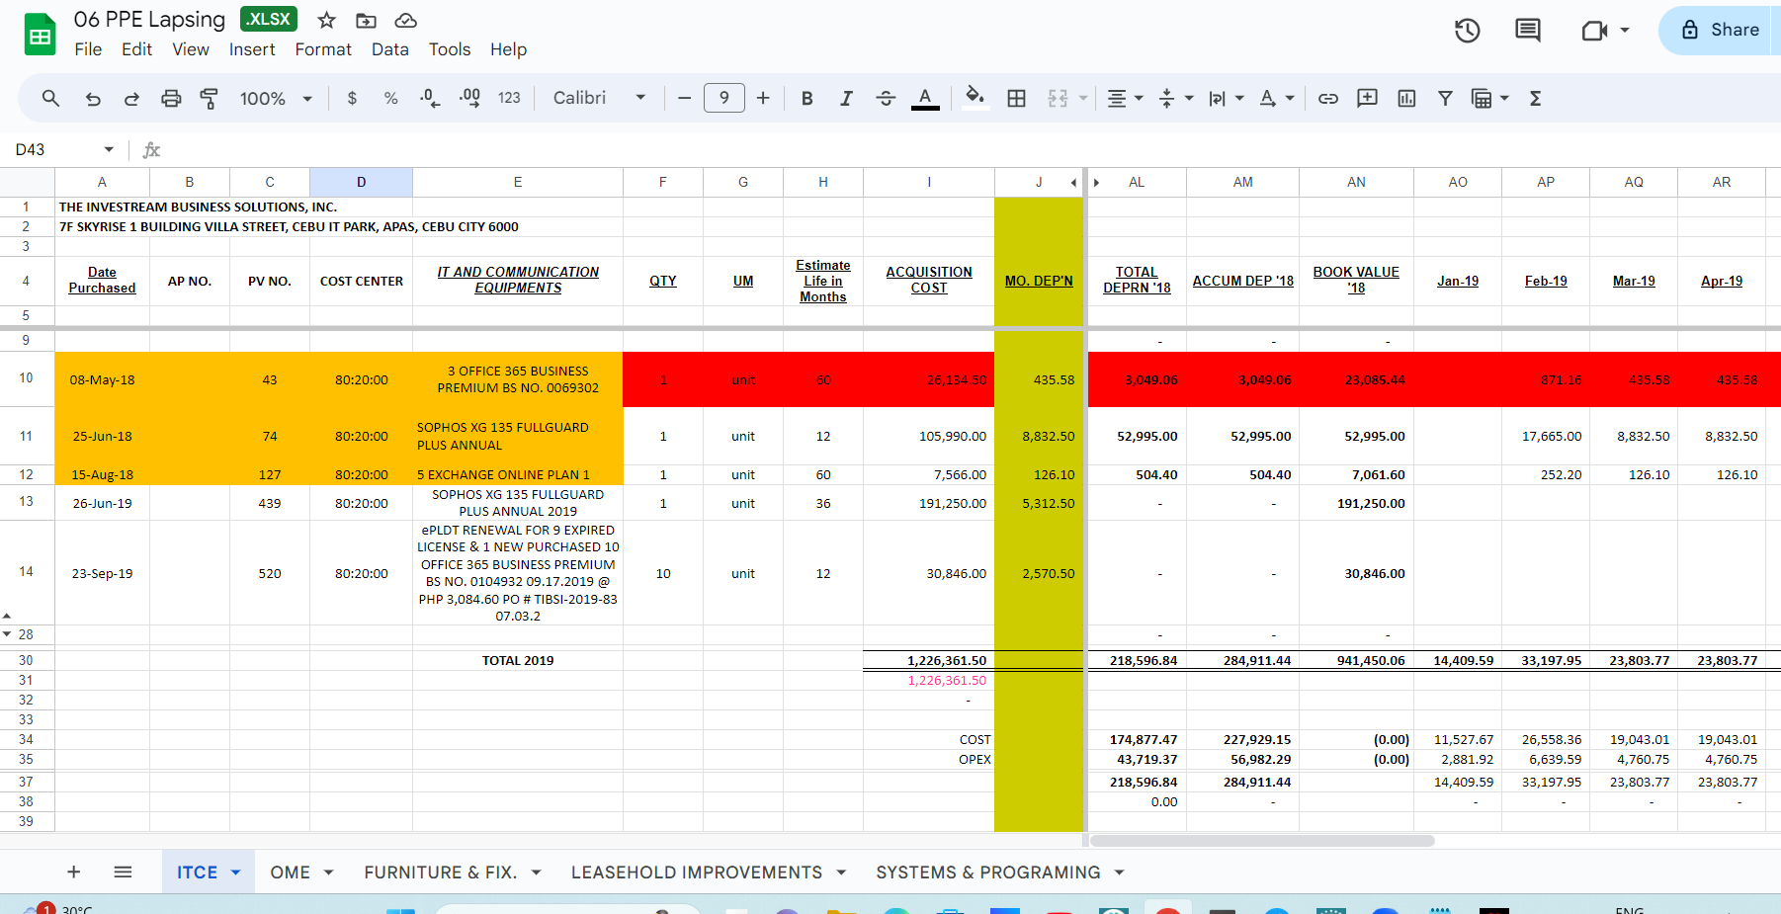
Task: Redo the last action
Action: 131,98
